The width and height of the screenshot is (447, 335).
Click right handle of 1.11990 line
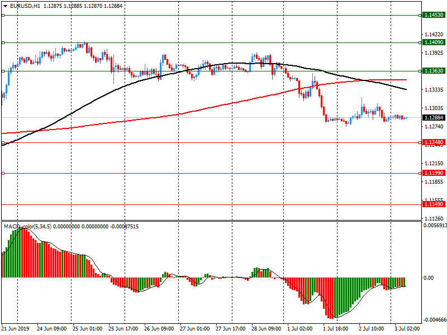(420, 173)
